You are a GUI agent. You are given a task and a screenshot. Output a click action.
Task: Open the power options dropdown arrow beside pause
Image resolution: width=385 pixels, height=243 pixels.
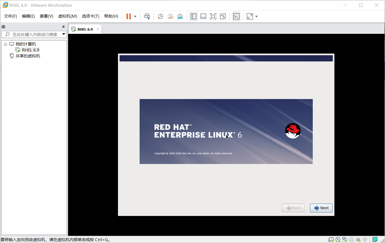[135, 17]
